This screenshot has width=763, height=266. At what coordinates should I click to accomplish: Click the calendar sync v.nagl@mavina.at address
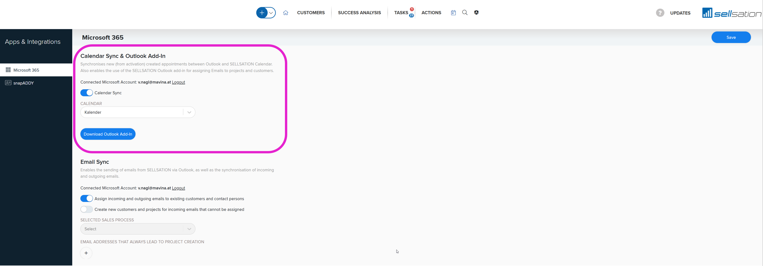click(x=154, y=82)
